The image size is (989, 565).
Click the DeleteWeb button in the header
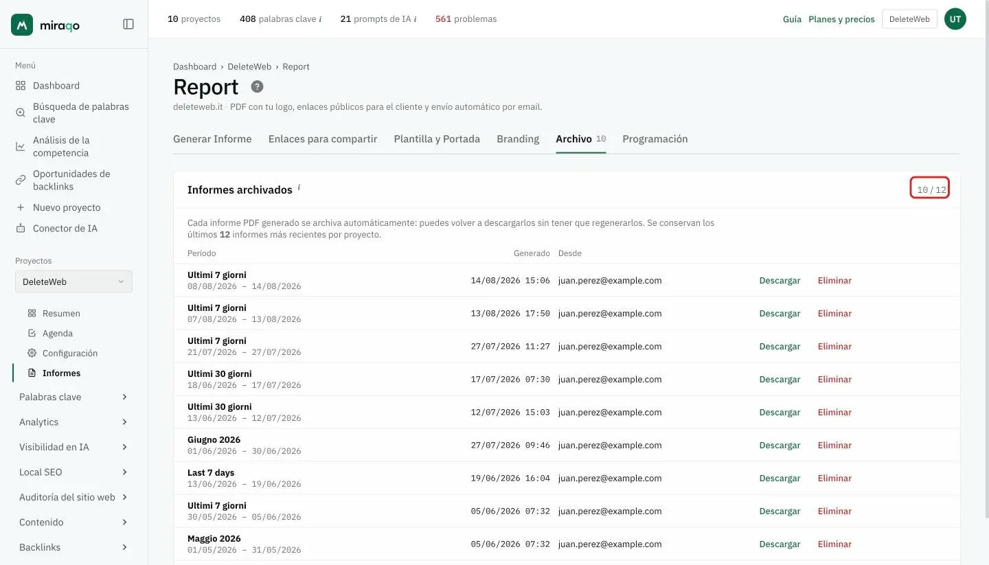pyautogui.click(x=909, y=19)
